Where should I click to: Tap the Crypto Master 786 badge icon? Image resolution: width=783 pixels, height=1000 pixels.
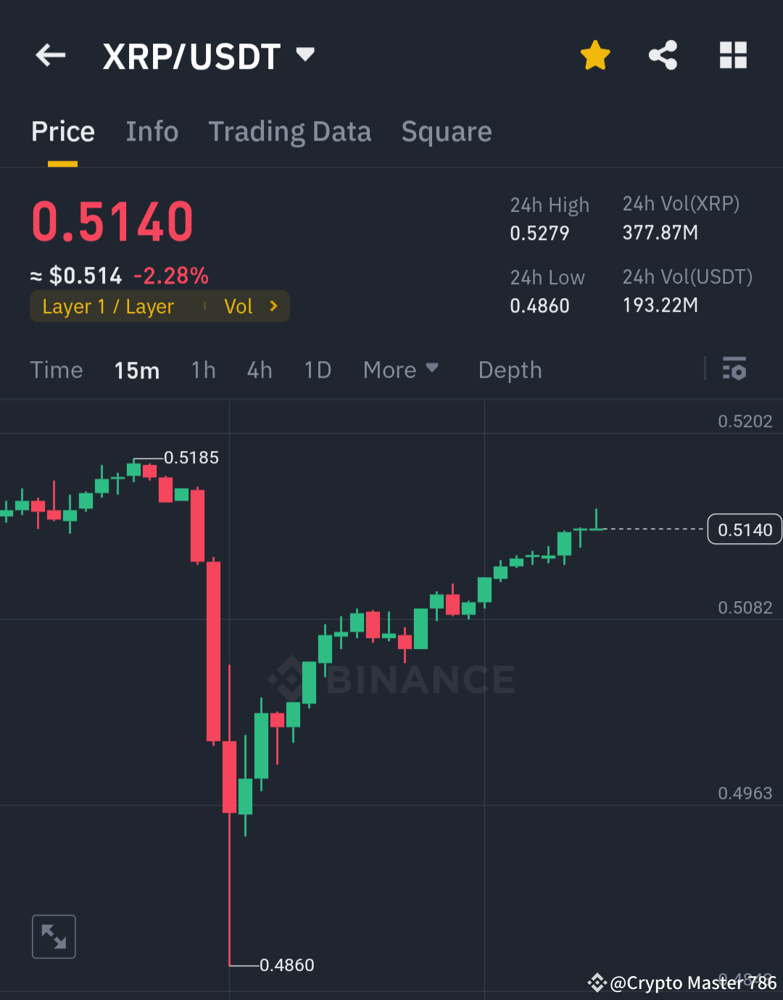(x=597, y=983)
